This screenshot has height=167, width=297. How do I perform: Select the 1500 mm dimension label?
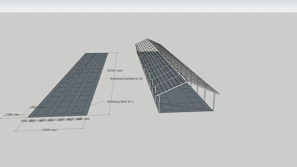[12, 114]
